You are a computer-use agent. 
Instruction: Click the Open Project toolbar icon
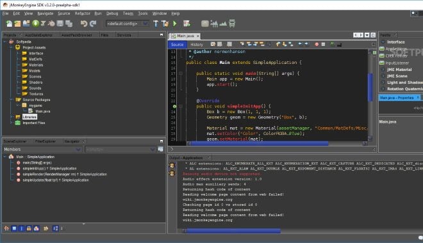tap(26, 24)
